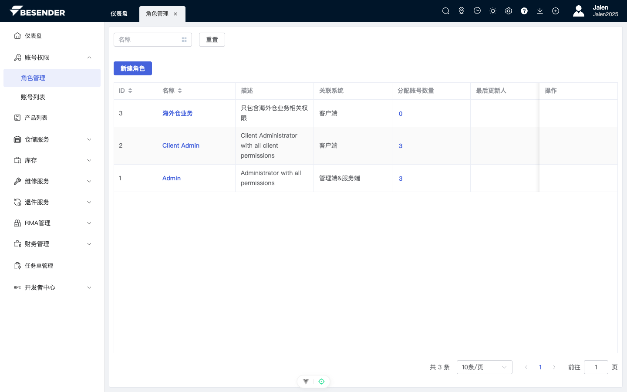This screenshot has width=627, height=392.
Task: Click the home icon beside 仪表盘 in sidebar
Action: tap(17, 36)
